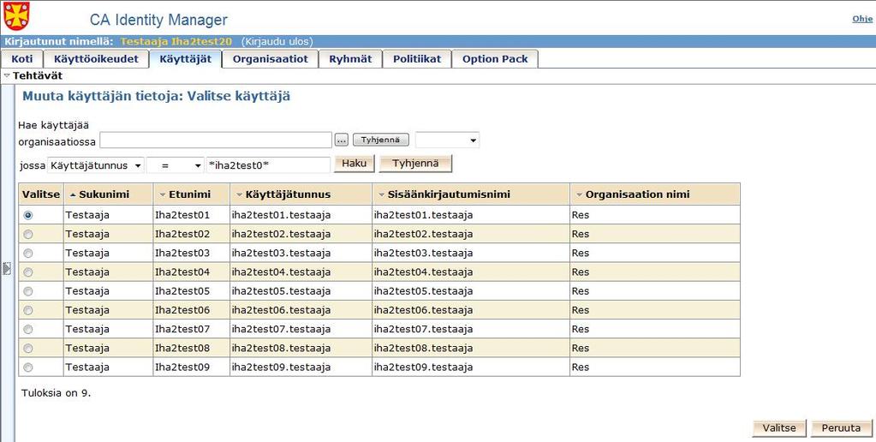The image size is (876, 442).
Task: Select radio button for Iha2test06
Action: (x=28, y=310)
